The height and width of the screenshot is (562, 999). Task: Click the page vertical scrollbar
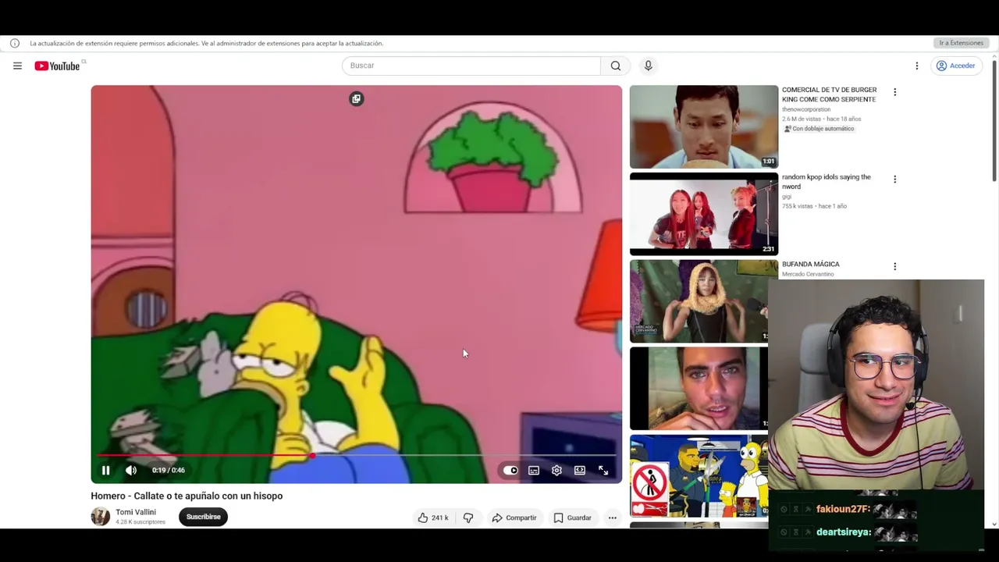(994, 121)
